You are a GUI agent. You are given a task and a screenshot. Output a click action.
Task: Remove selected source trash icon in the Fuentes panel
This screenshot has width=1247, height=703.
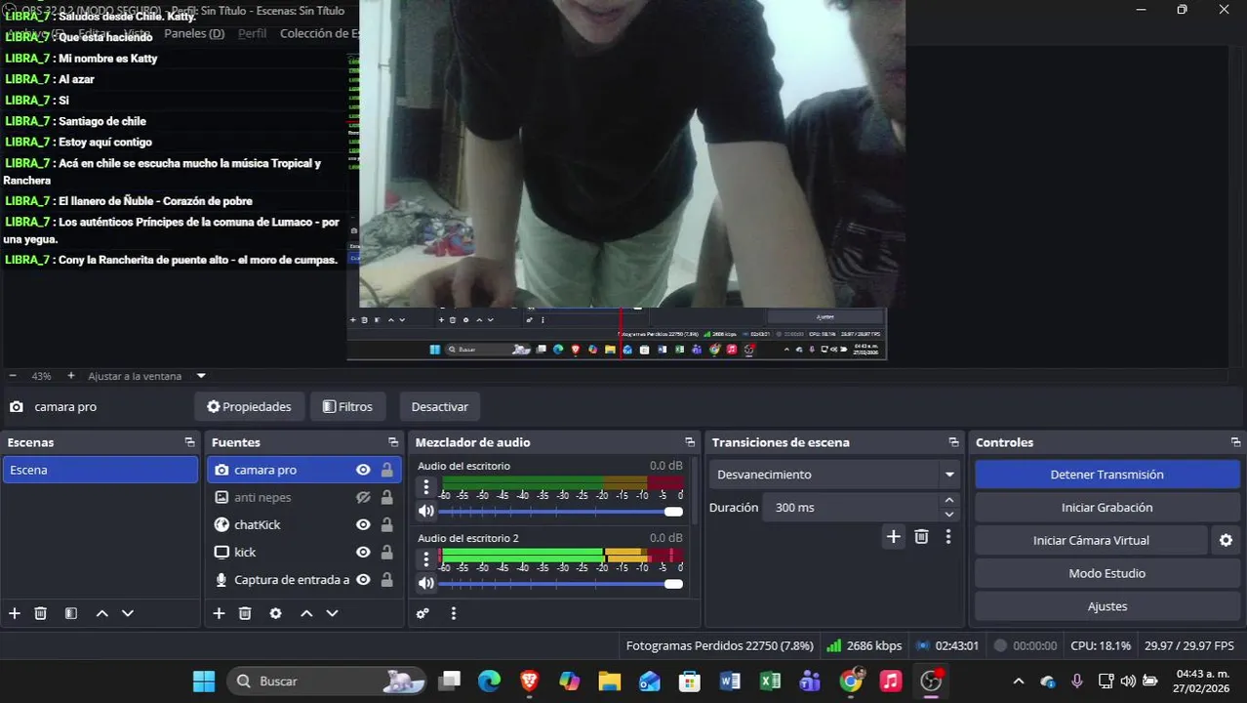coord(245,613)
